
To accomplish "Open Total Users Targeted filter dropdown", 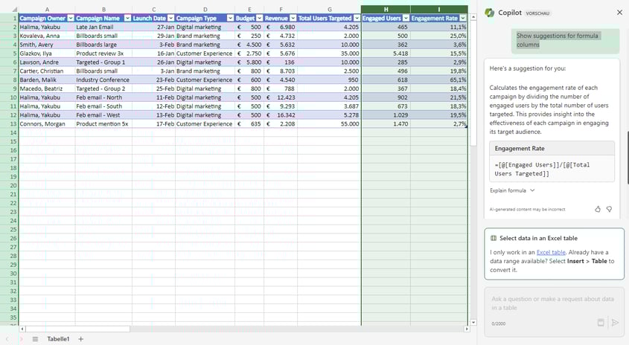I will tap(357, 18).
